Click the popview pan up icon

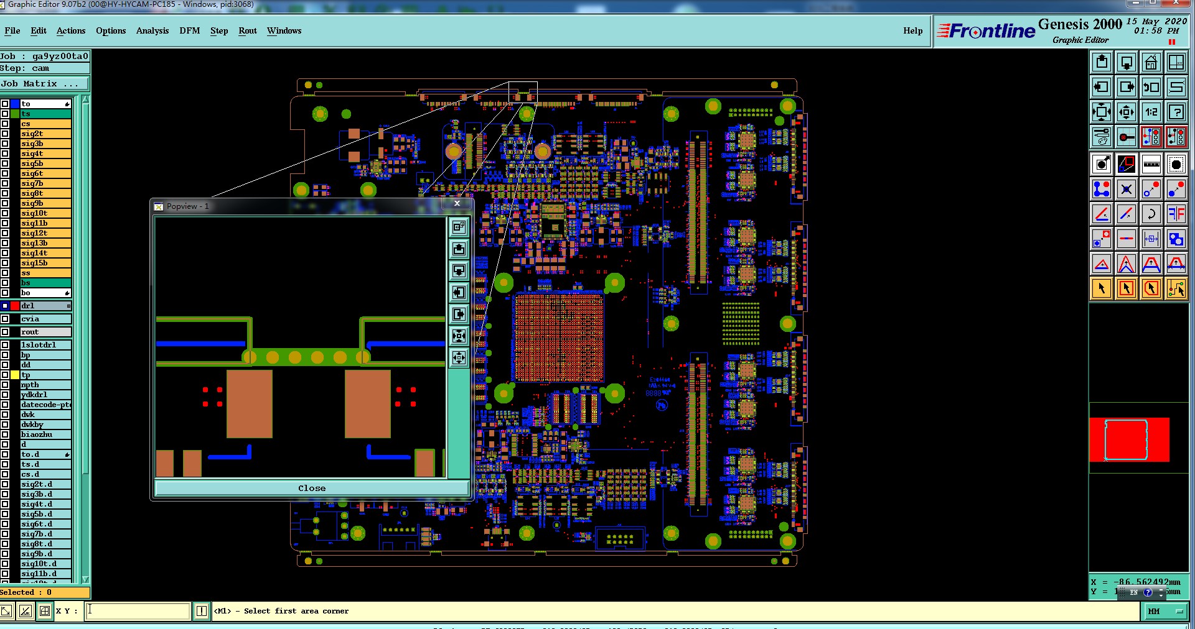[459, 249]
